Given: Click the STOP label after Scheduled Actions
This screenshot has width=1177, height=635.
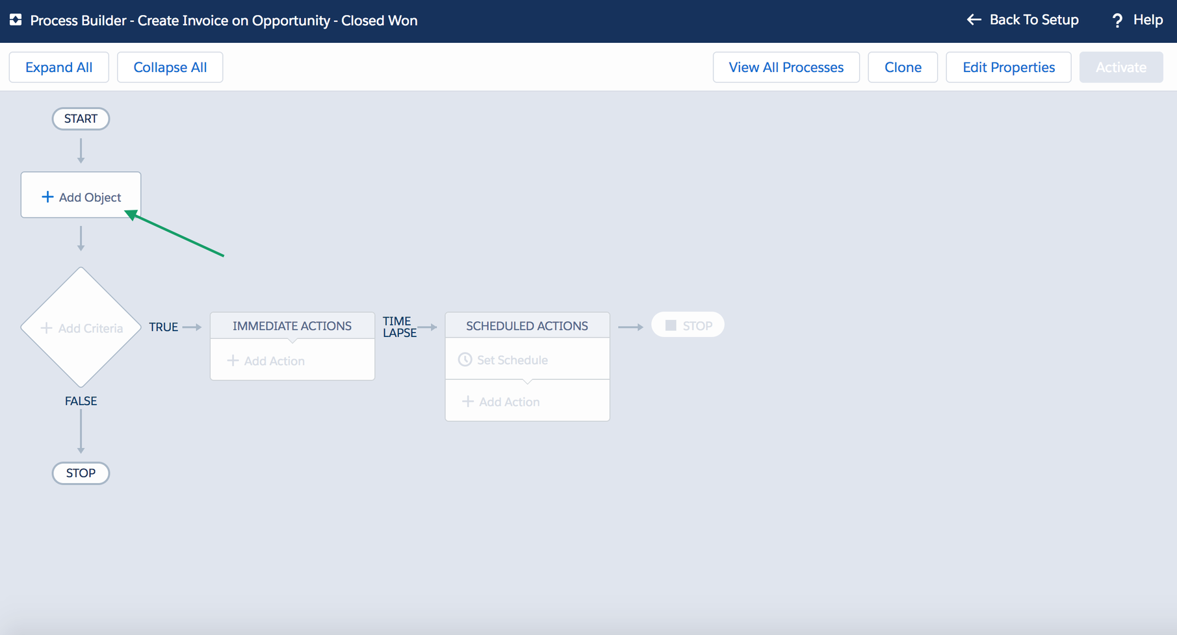Looking at the screenshot, I should click(x=697, y=326).
